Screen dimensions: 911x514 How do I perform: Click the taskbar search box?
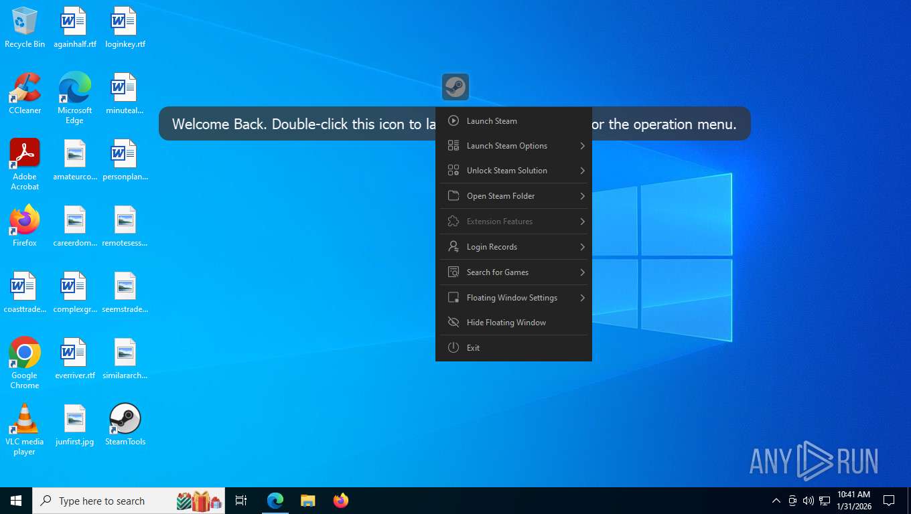pos(129,501)
